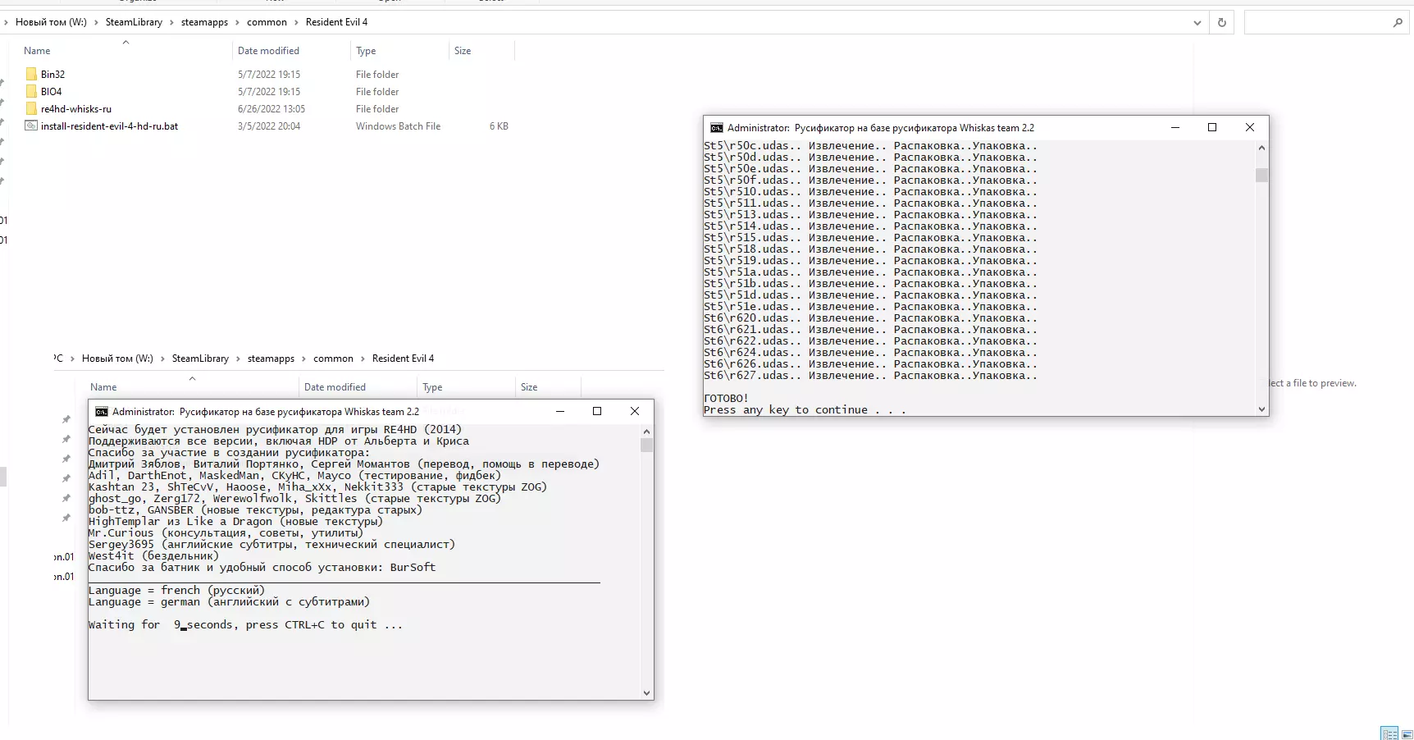Click the search box in top Explorer
1414x740 pixels.
pos(1327,22)
